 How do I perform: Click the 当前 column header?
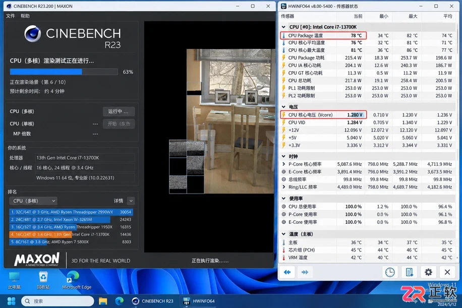358,16
